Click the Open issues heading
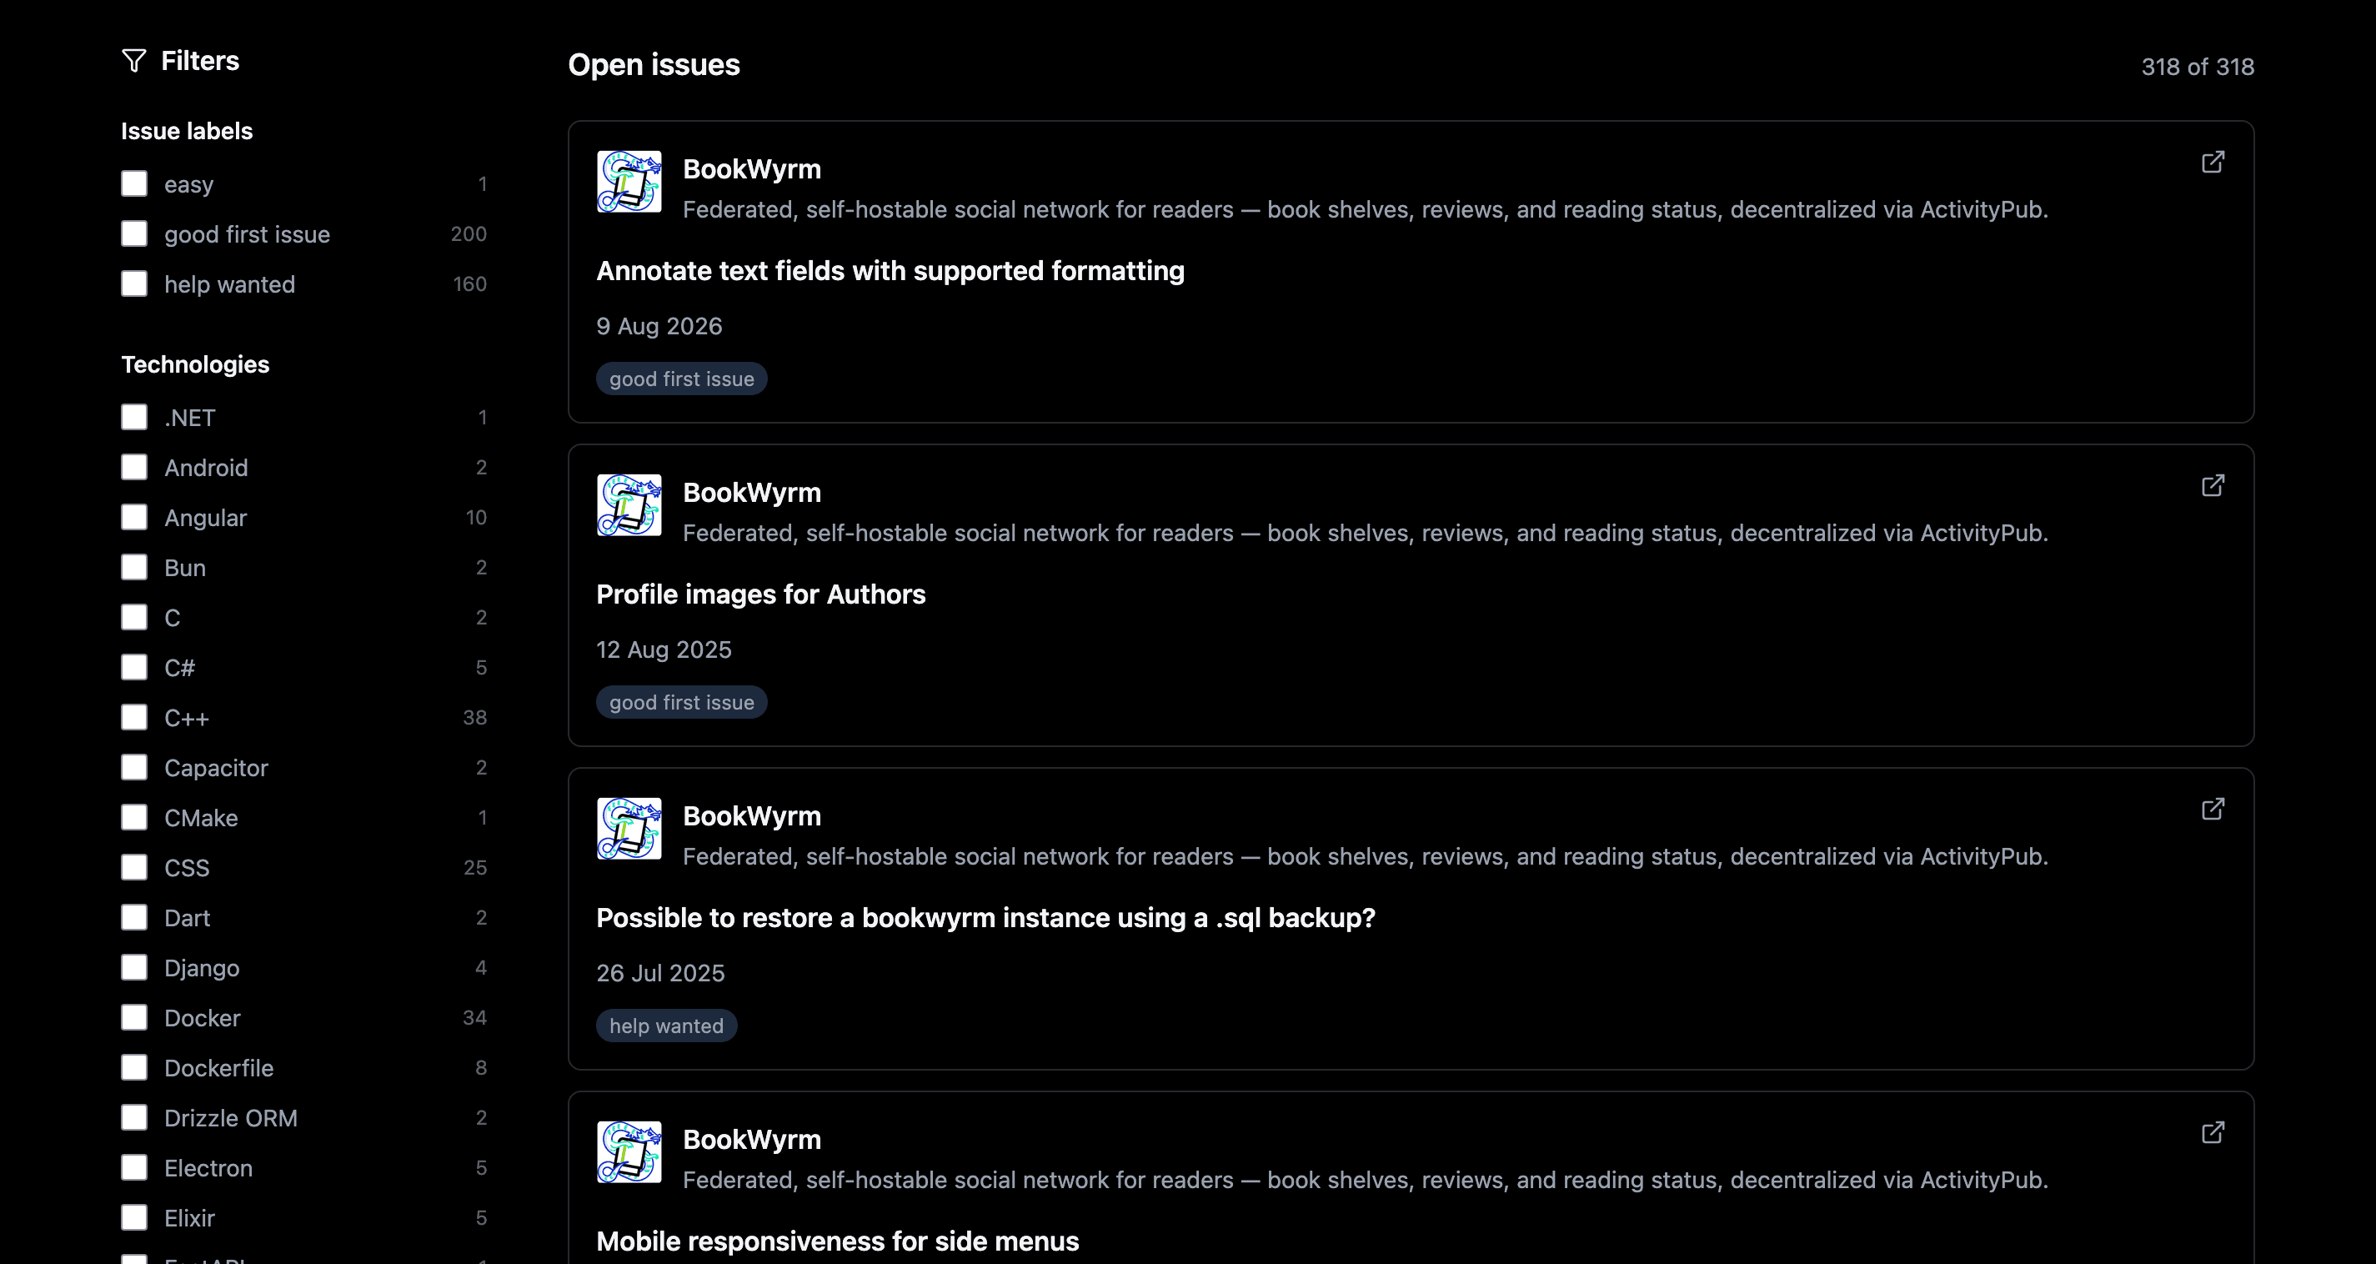Image resolution: width=2376 pixels, height=1264 pixels. pyautogui.click(x=654, y=64)
